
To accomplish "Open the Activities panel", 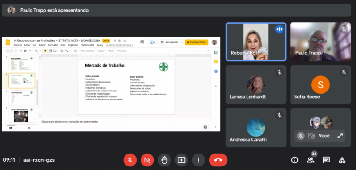I will (342, 160).
